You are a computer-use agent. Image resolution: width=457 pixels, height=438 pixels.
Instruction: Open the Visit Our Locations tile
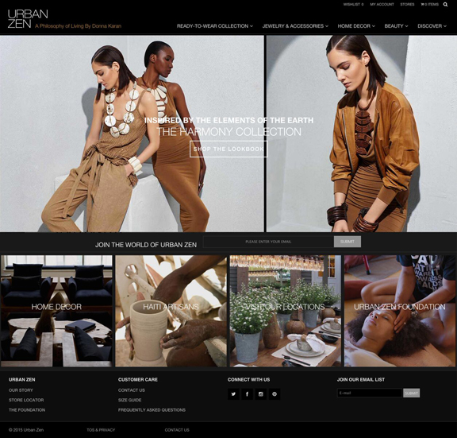point(286,311)
